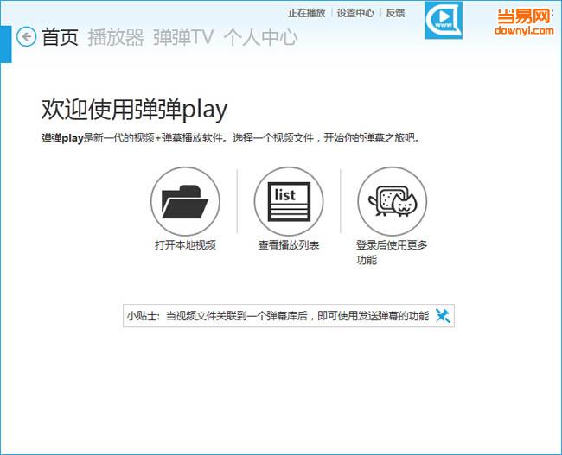This screenshot has width=562, height=455.
Task: Click the blue dandanplay logo icon
Action: pyautogui.click(x=444, y=20)
